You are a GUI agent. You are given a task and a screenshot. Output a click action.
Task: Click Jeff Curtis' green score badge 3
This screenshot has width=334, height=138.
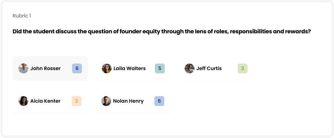tap(243, 68)
